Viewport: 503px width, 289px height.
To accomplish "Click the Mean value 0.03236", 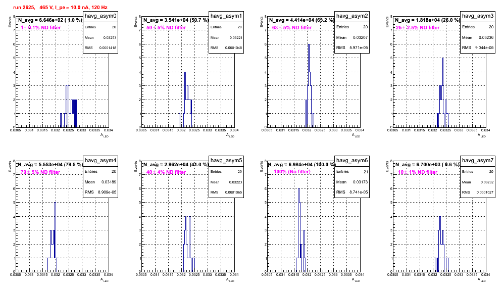I will 486,37.
